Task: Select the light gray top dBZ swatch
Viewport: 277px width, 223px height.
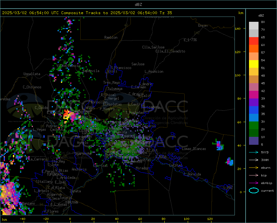Action: click(254, 26)
